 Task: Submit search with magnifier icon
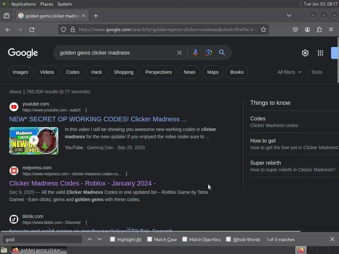tap(222, 53)
